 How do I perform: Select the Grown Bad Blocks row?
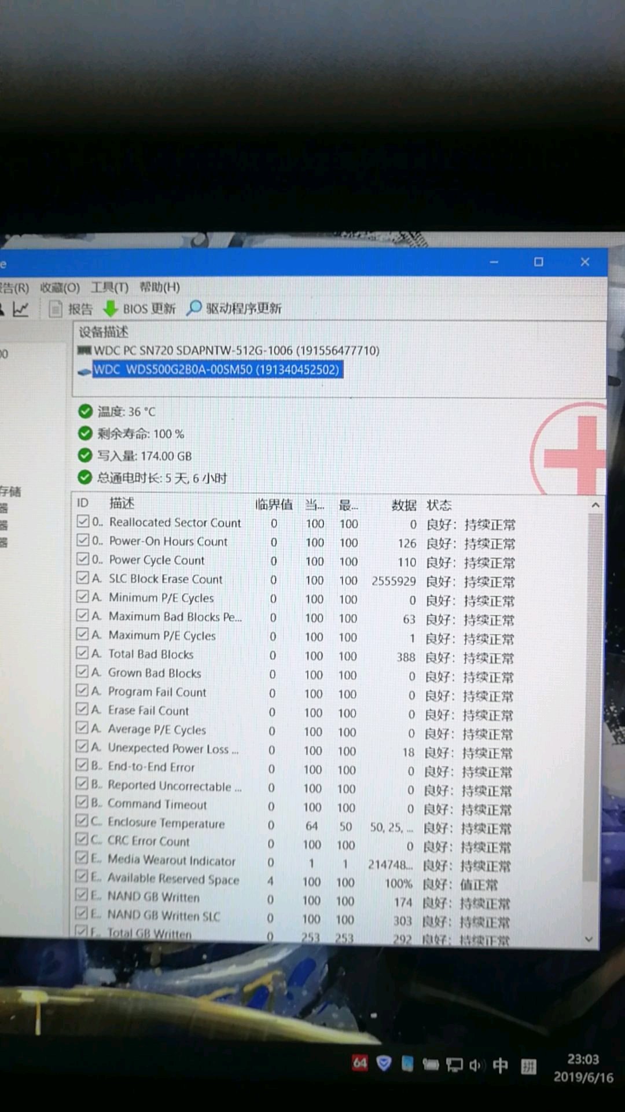(x=295, y=675)
